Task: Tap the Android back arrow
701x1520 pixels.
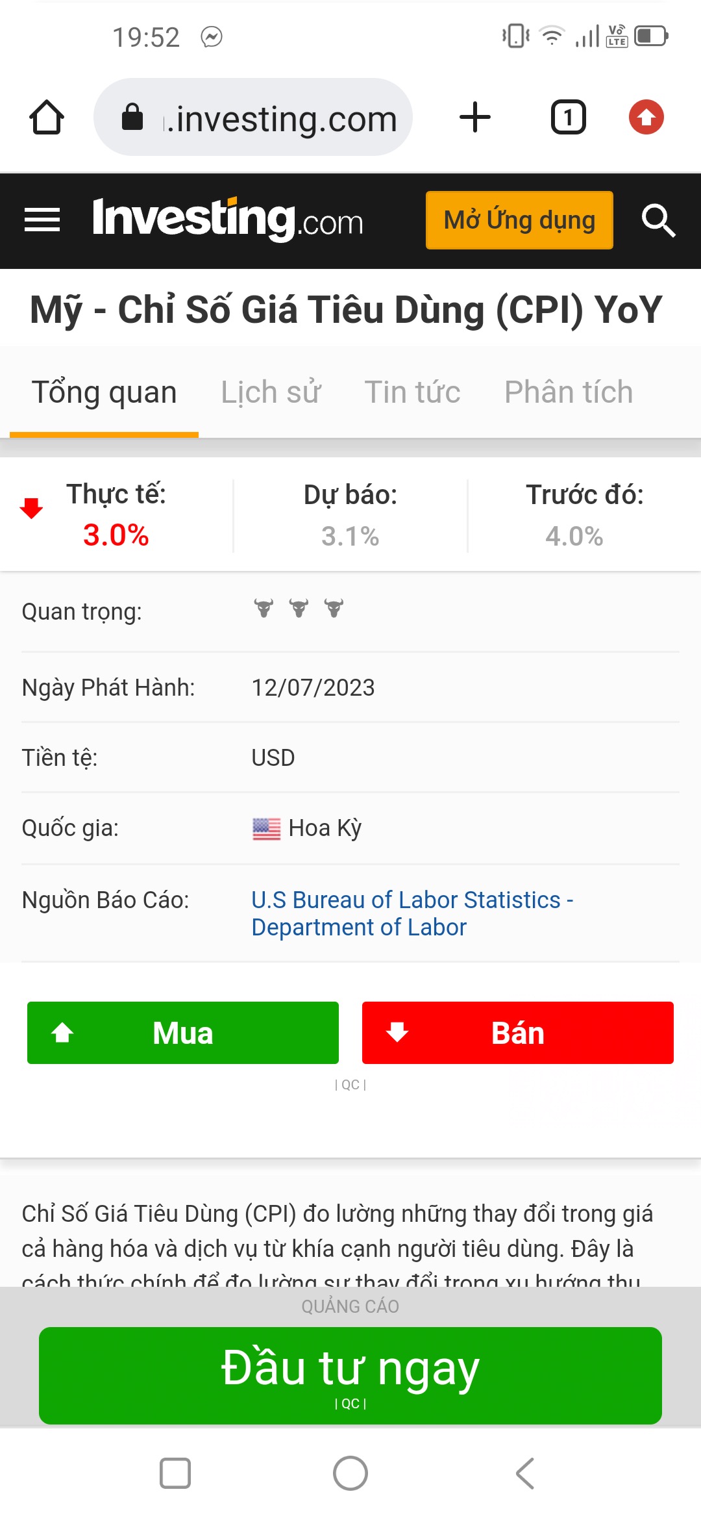Action: [x=524, y=1473]
